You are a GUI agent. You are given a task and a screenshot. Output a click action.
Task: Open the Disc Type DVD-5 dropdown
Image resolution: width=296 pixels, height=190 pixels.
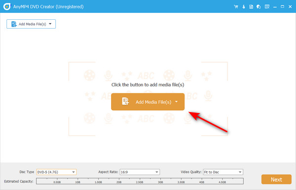pyautogui.click(x=56, y=172)
